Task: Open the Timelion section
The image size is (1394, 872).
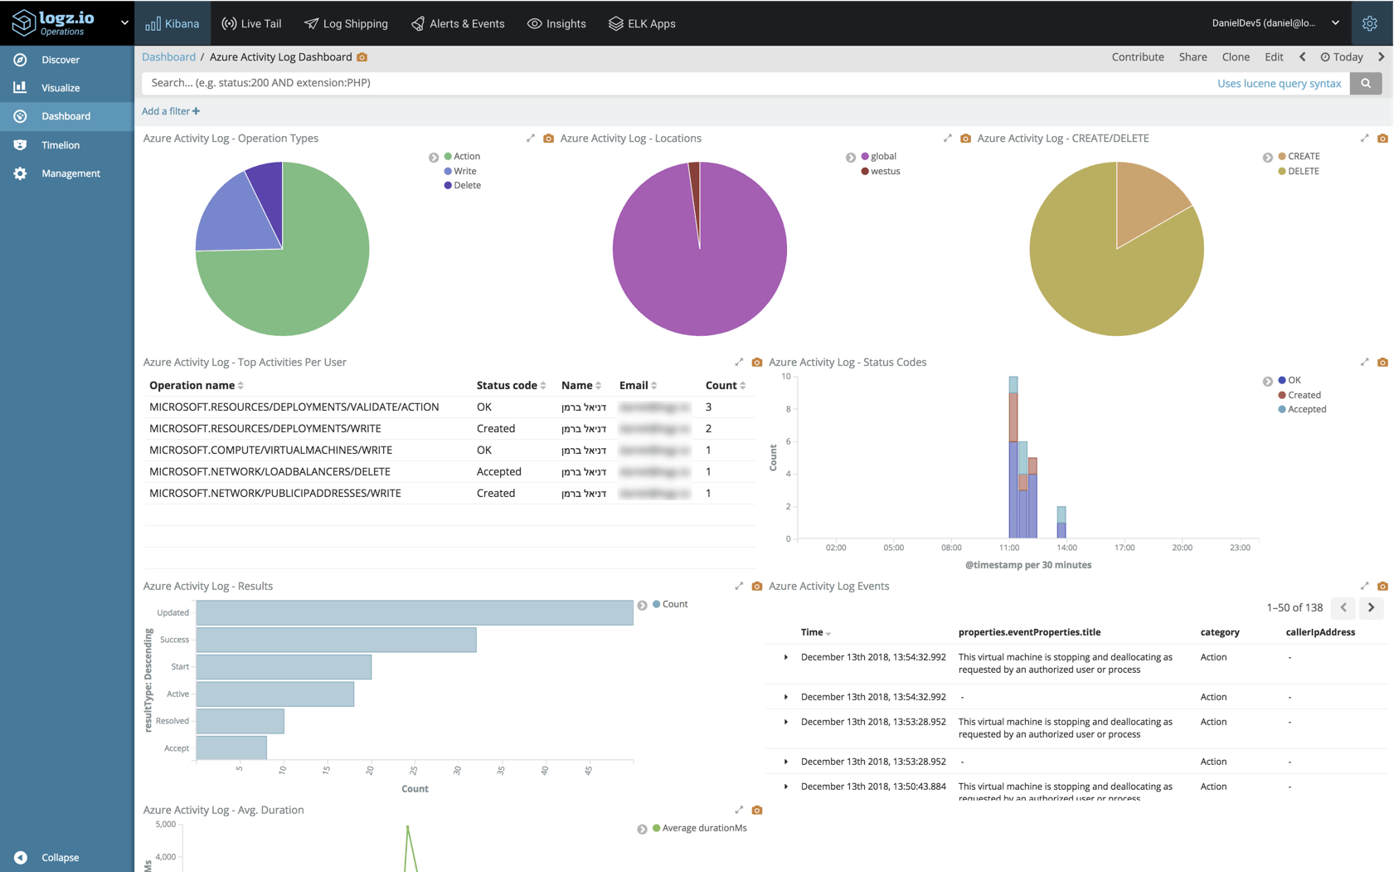Action: pos(61,145)
